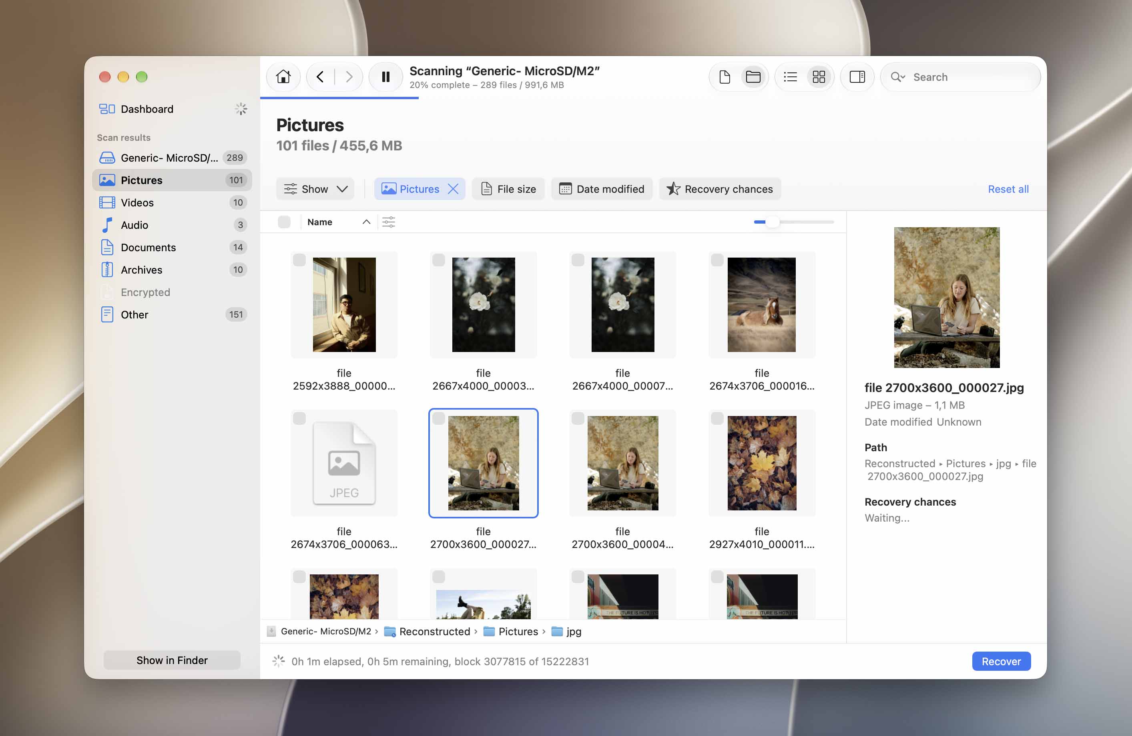Select the horse photo thumbnail

coord(761,304)
